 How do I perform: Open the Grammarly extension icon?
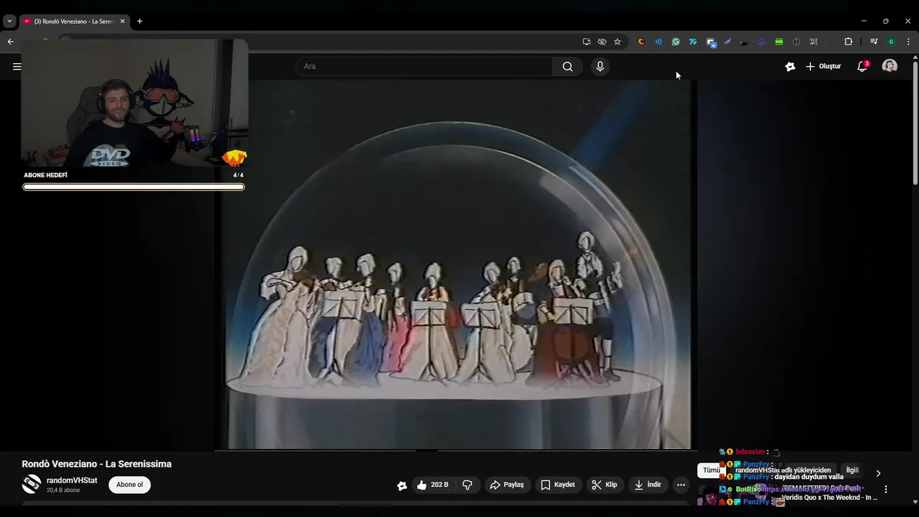pos(676,42)
